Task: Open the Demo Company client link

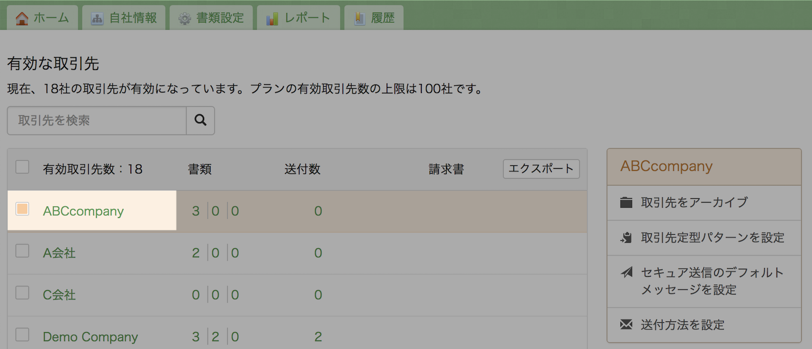Action: [x=90, y=337]
